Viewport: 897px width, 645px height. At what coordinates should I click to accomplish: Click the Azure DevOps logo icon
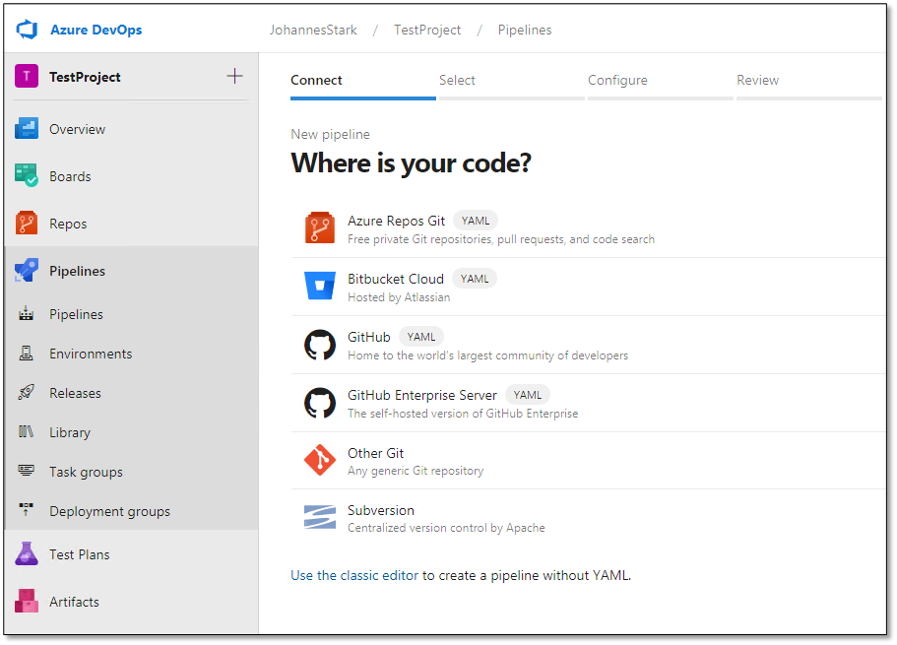click(x=27, y=30)
